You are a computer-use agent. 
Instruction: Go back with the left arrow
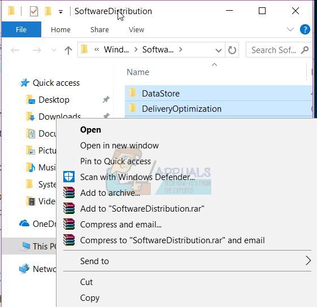pyautogui.click(x=15, y=50)
